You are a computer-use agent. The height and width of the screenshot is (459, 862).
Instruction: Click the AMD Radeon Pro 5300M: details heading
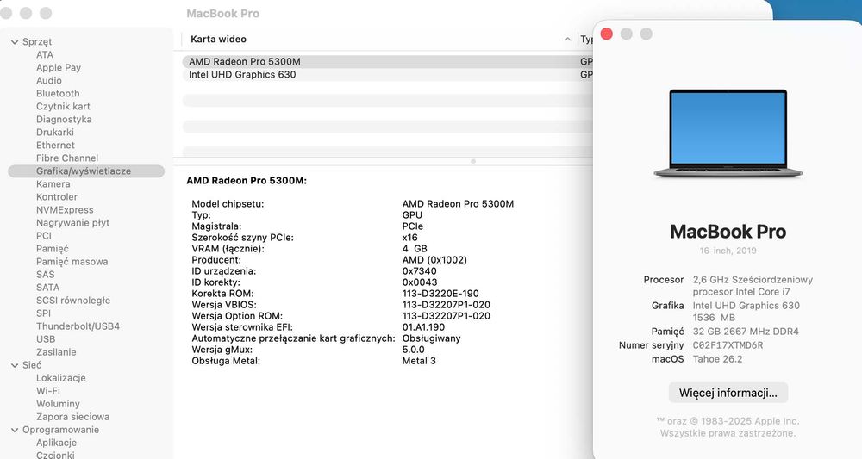247,181
